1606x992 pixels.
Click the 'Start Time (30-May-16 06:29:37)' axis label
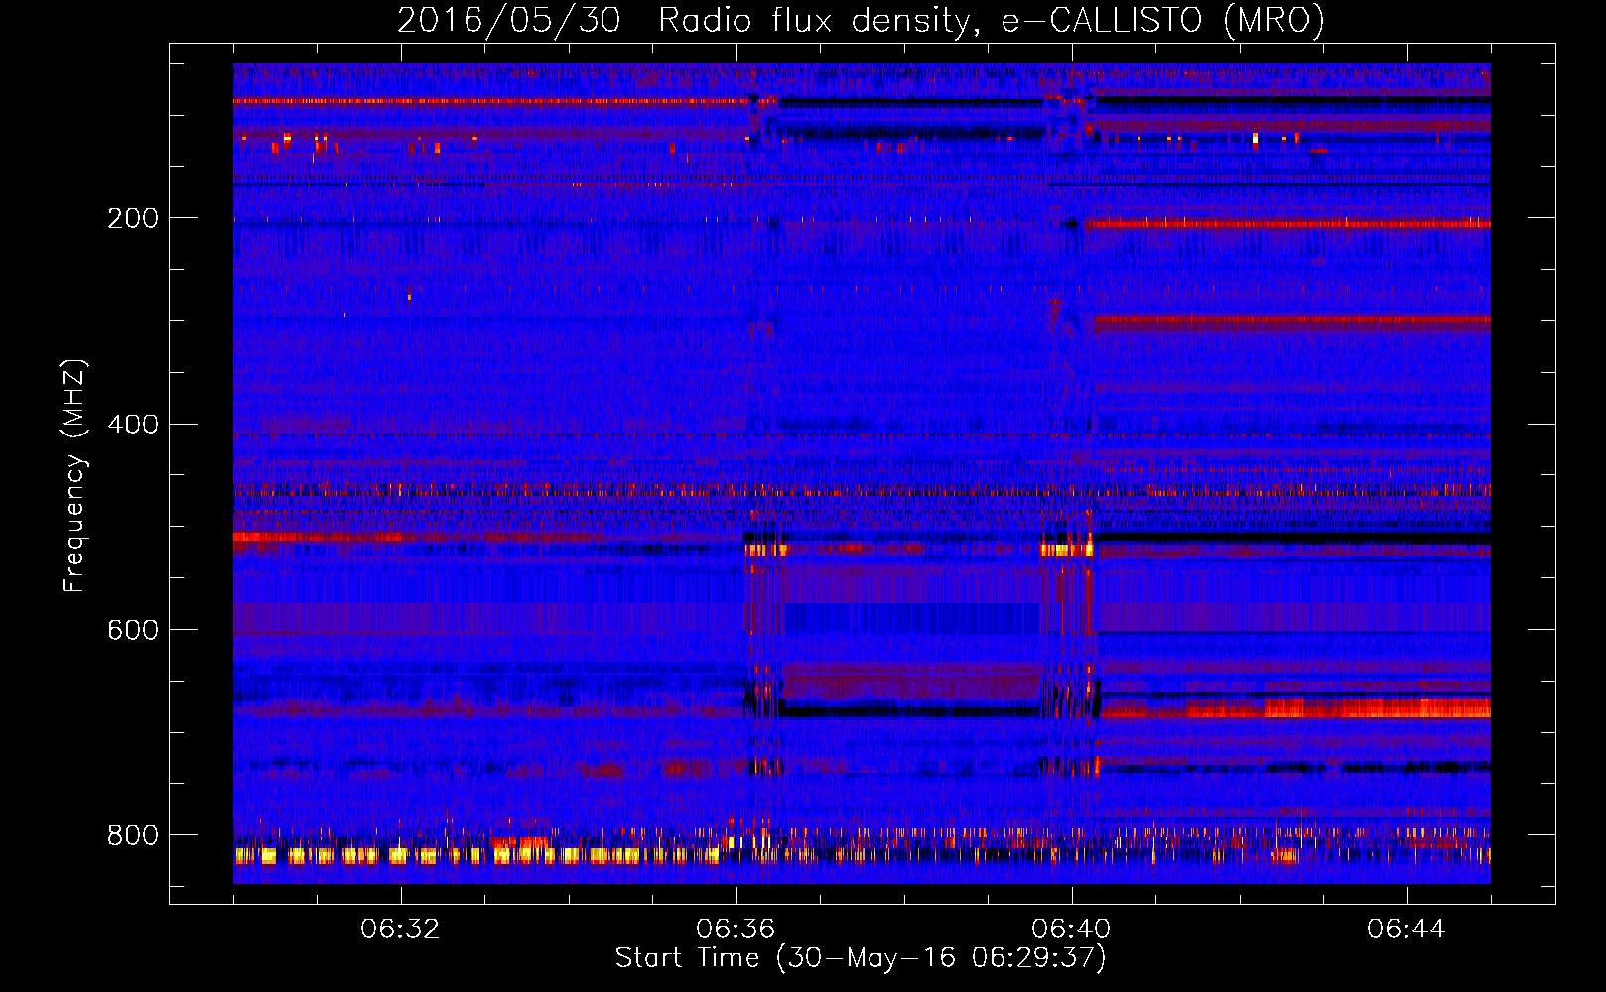pos(861,958)
